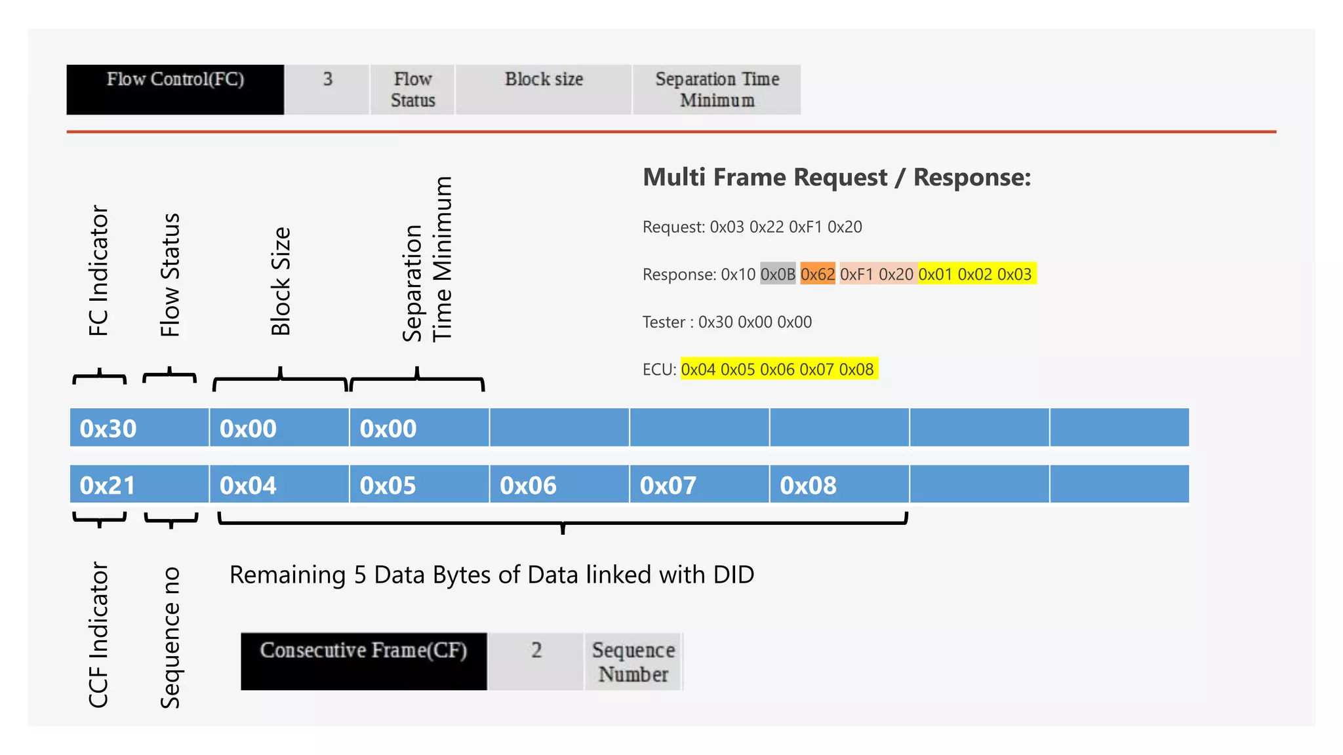The height and width of the screenshot is (755, 1343).
Task: Click the 0x30 byte cell
Action: (x=139, y=428)
